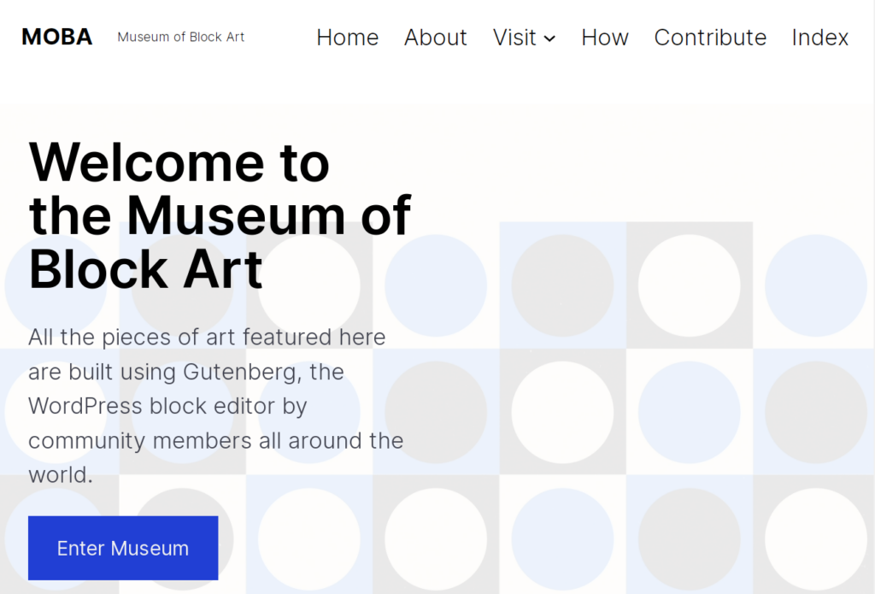
Task: Click the light blue circle beneath About
Action: pos(436,285)
